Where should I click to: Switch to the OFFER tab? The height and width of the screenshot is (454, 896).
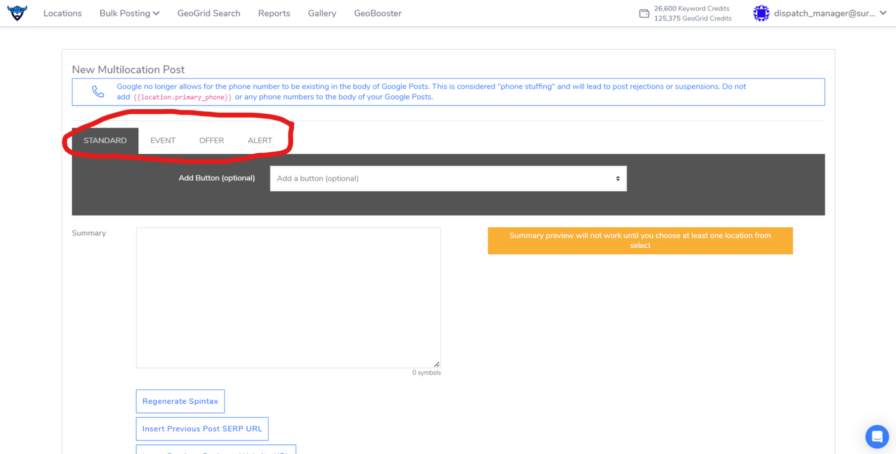click(x=211, y=141)
